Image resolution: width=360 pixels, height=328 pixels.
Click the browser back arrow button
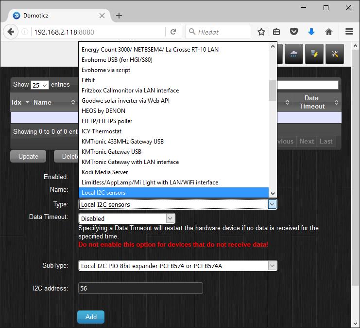pos(11,32)
